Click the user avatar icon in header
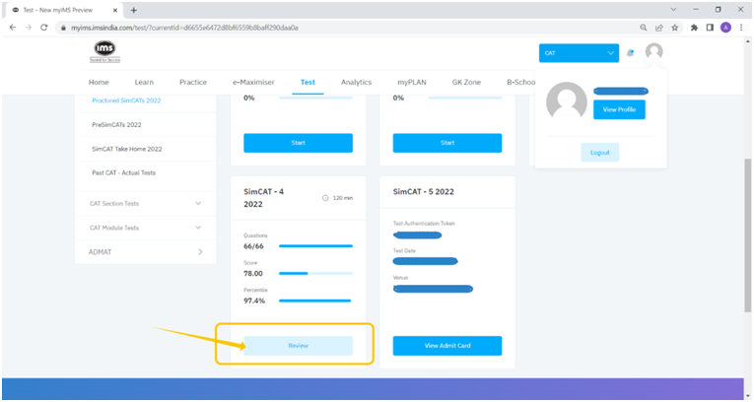 pyautogui.click(x=654, y=51)
